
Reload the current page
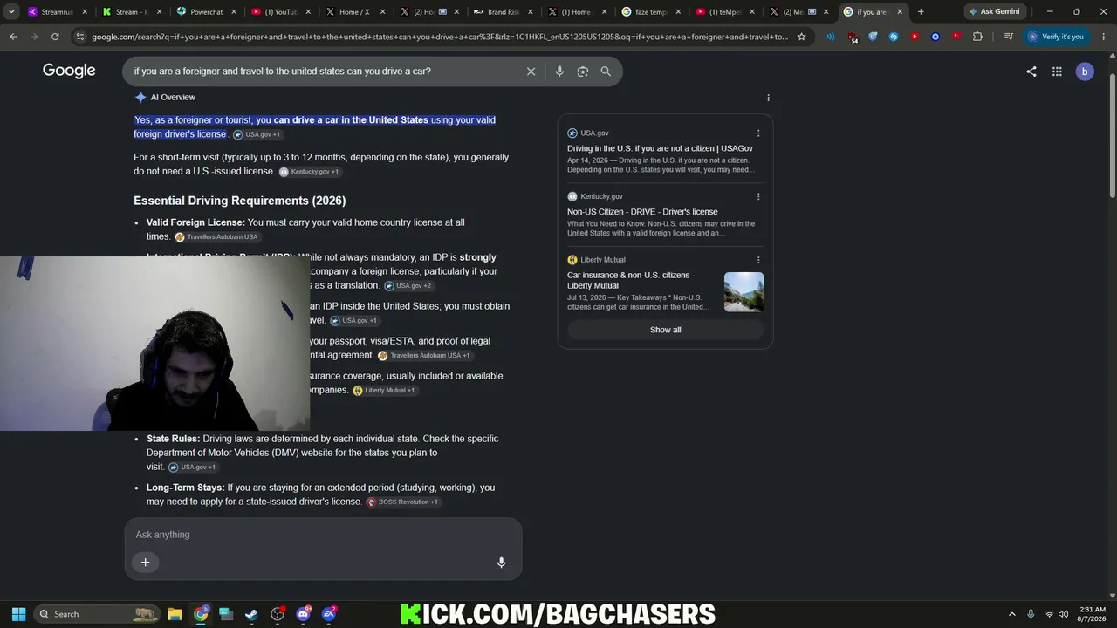(x=55, y=37)
